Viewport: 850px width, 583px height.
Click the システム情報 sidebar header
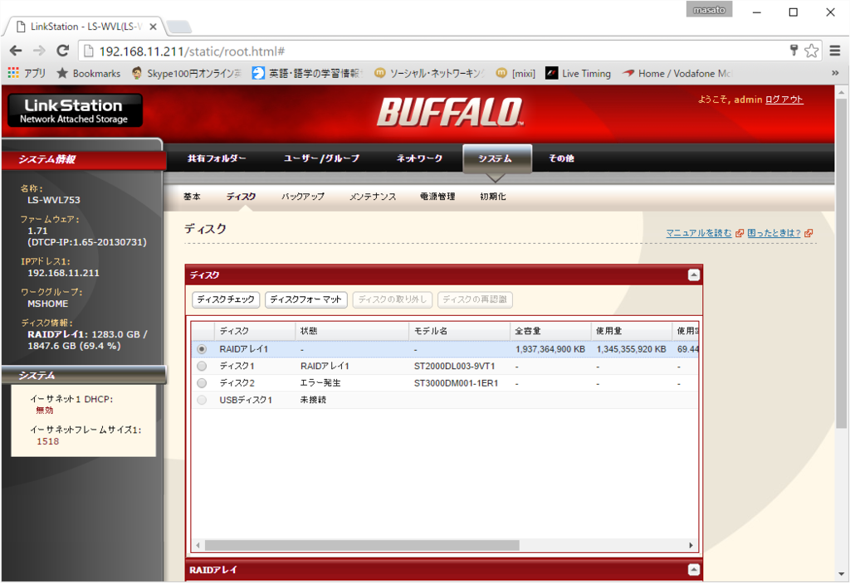coord(84,159)
